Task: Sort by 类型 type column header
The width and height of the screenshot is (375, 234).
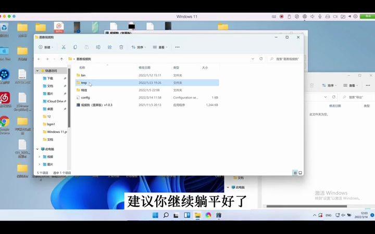Action: (x=176, y=68)
